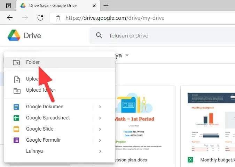
Task: Expand Google Slide submenu arrow
Action: click(x=100, y=129)
